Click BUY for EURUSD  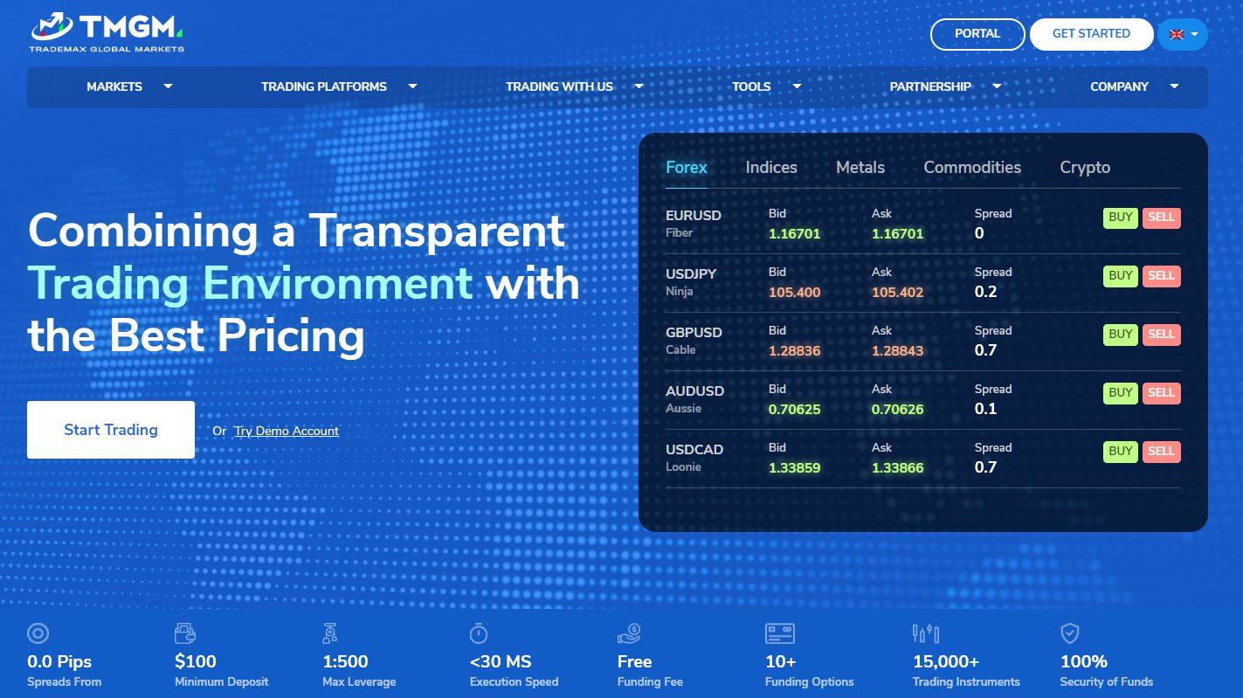tap(1121, 218)
